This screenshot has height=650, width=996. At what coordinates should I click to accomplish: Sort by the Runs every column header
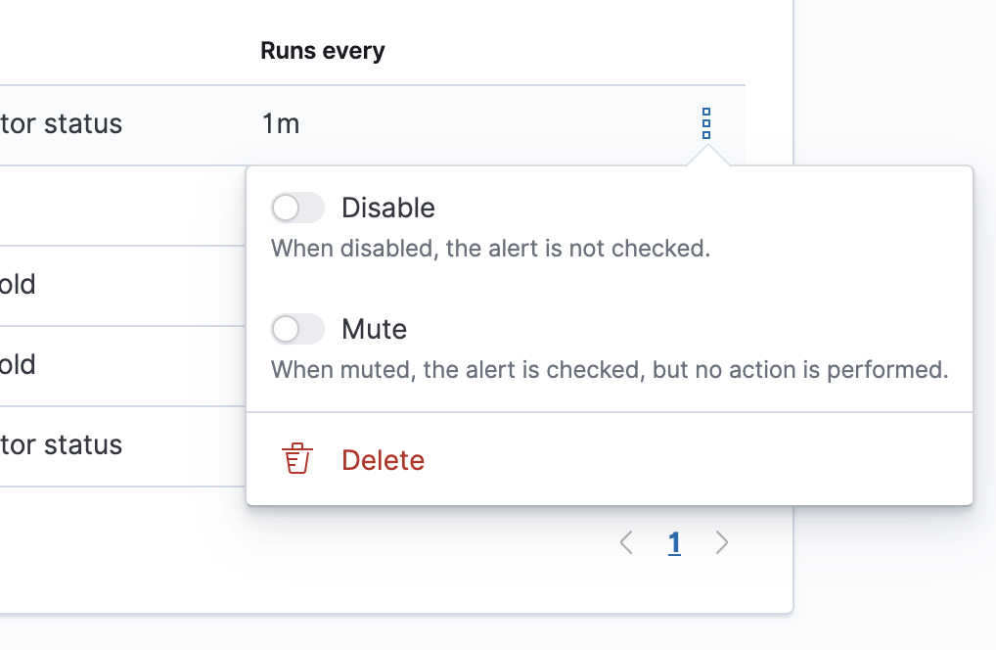(323, 50)
